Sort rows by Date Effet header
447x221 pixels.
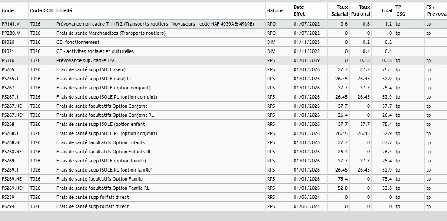click(x=299, y=10)
